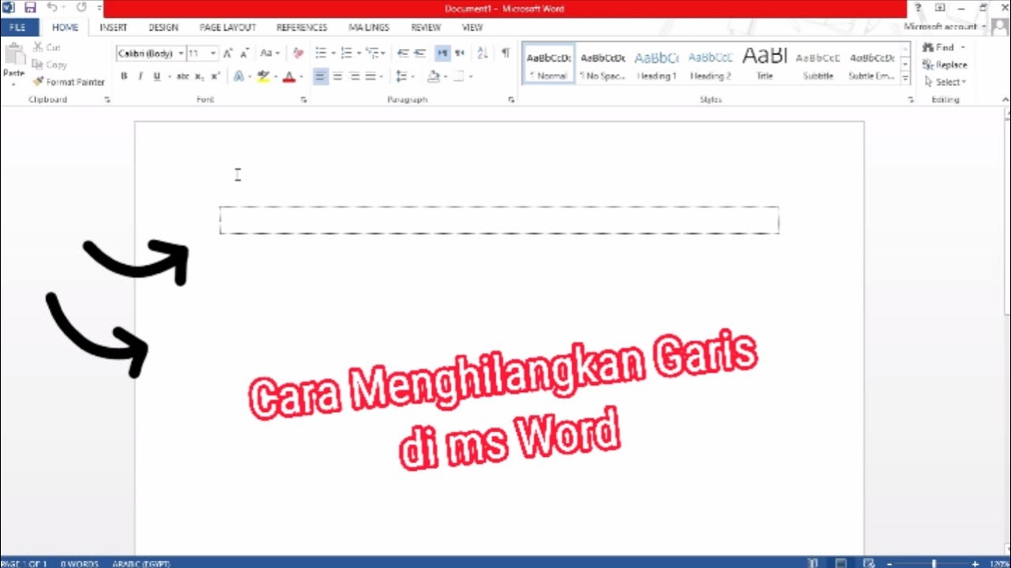Show or hide paragraph marks

click(x=505, y=54)
